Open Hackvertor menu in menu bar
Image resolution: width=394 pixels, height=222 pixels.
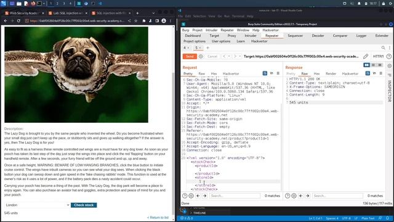tap(271, 30)
